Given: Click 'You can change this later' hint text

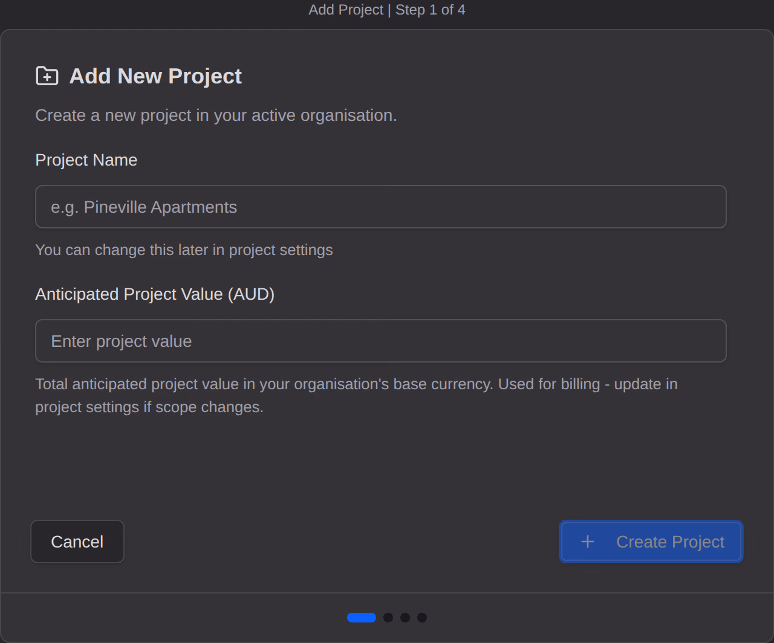Looking at the screenshot, I should pos(184,250).
